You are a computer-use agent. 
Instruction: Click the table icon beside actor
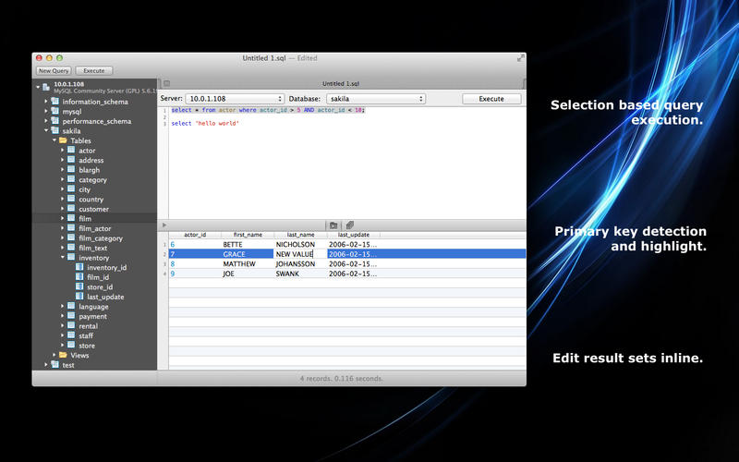coord(71,150)
